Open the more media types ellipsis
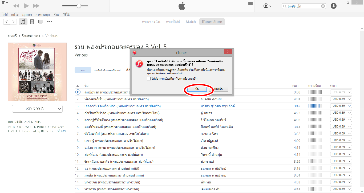The width and height of the screenshot is (364, 193). pyautogui.click(x=50, y=22)
